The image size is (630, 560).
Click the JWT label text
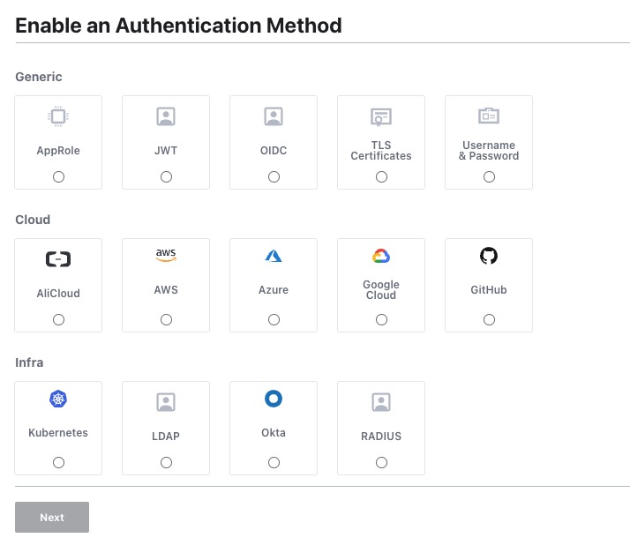[x=166, y=151]
